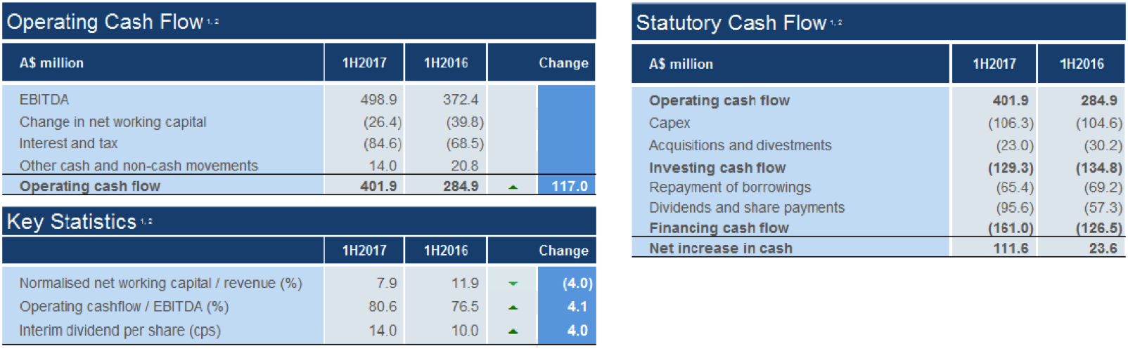Click the EBITDA row label
Viewport: 1128px width, 351px height.
coord(44,100)
